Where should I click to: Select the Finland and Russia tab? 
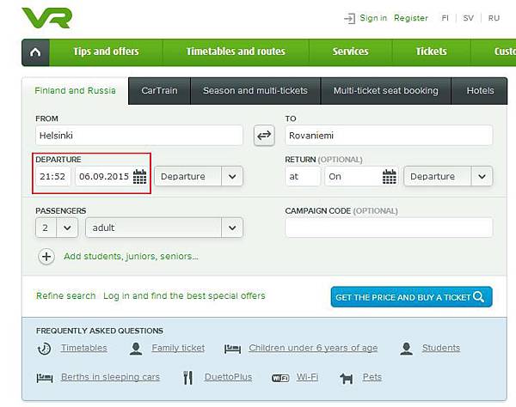(x=75, y=91)
